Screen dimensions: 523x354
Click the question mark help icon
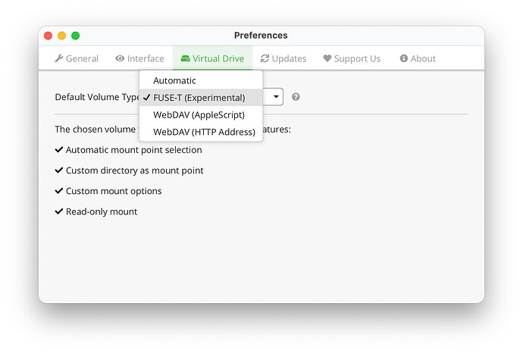coord(296,97)
